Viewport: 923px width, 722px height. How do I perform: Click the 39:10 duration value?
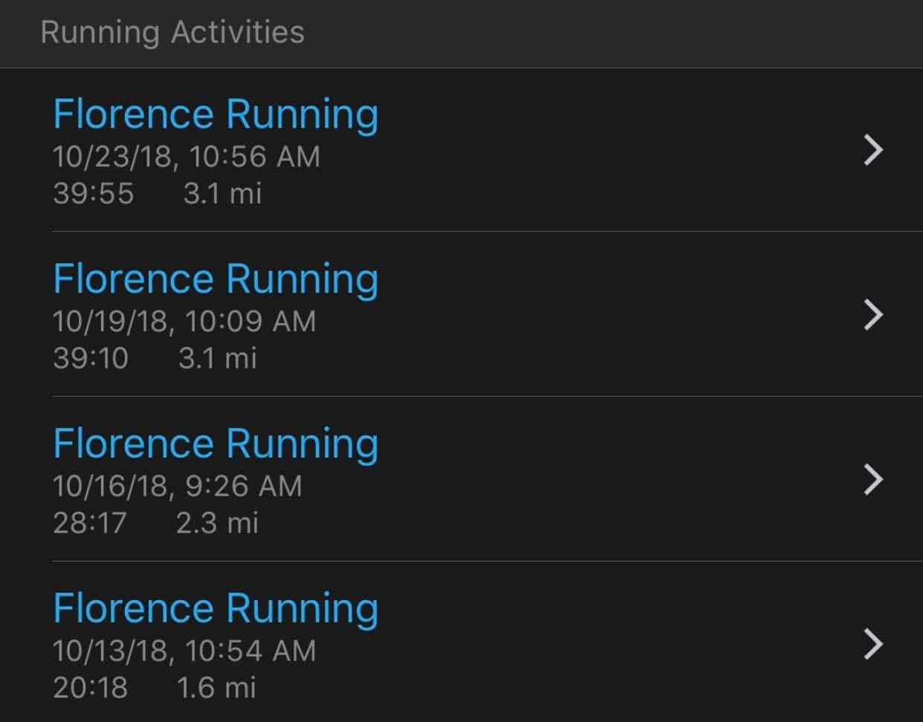(91, 359)
